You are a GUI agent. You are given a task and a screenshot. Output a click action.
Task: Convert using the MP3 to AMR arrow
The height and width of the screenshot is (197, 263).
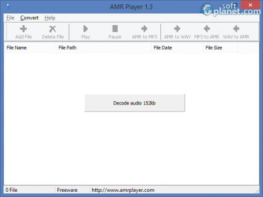[x=207, y=29]
